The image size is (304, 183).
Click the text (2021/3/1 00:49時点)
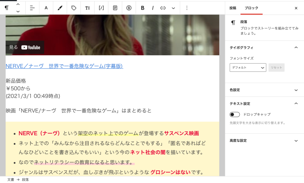(x=33, y=96)
